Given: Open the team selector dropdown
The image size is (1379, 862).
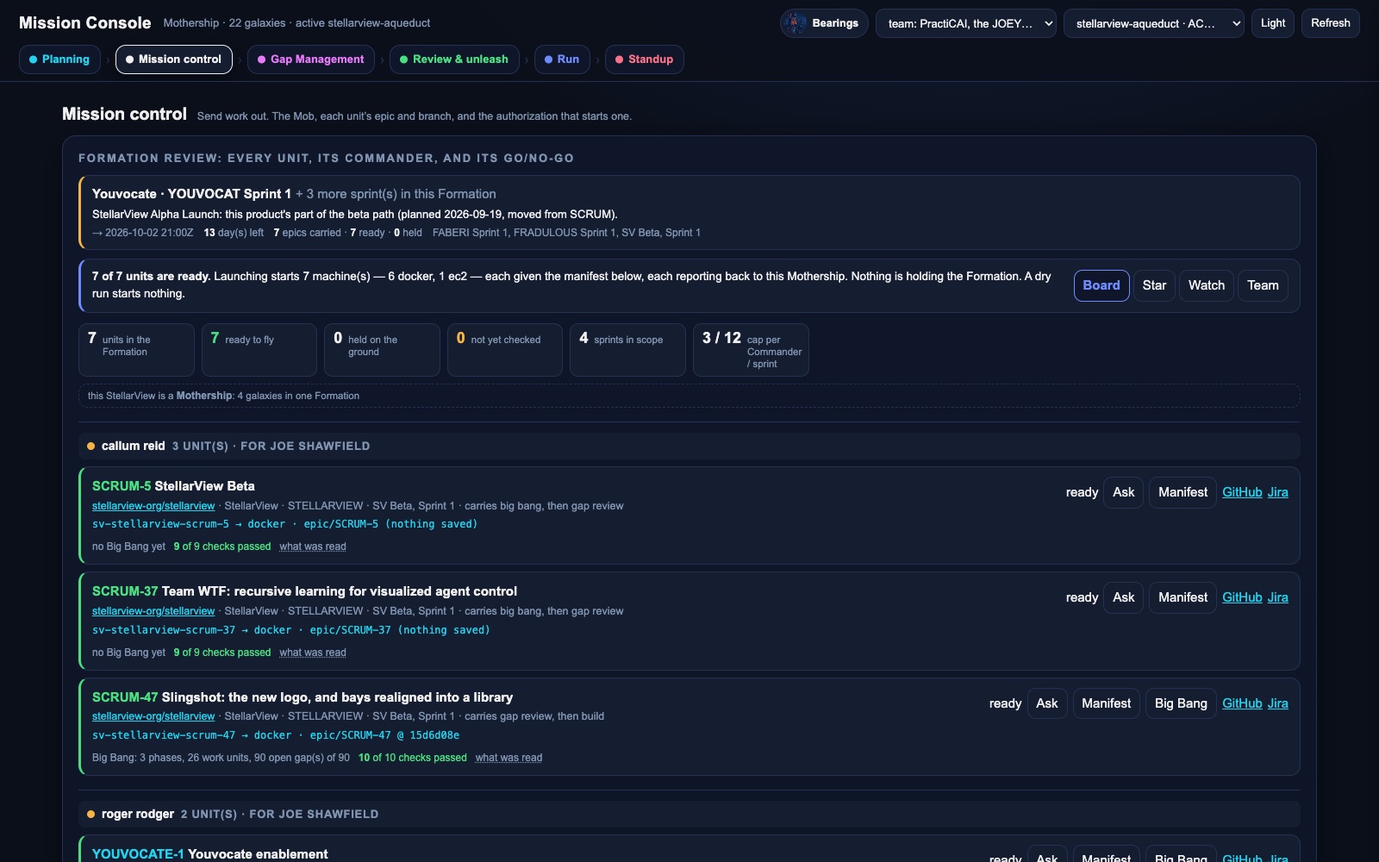Looking at the screenshot, I should (x=966, y=23).
